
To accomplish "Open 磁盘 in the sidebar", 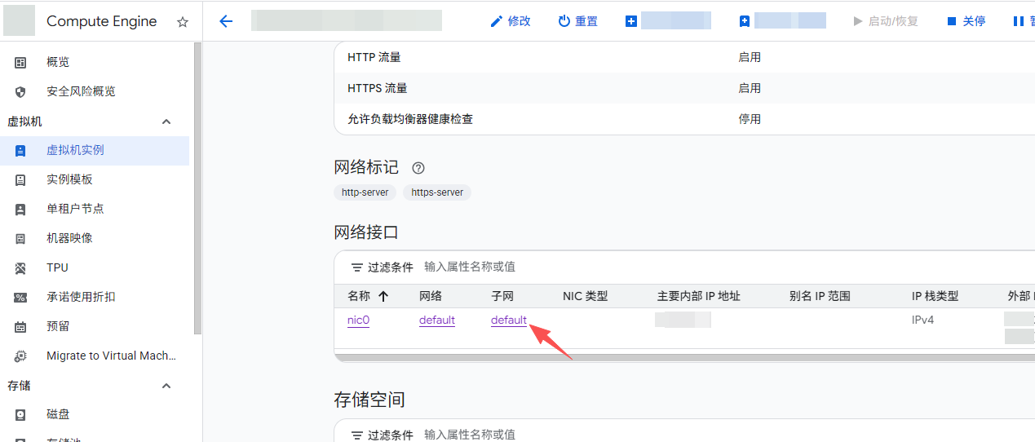I will 58,414.
